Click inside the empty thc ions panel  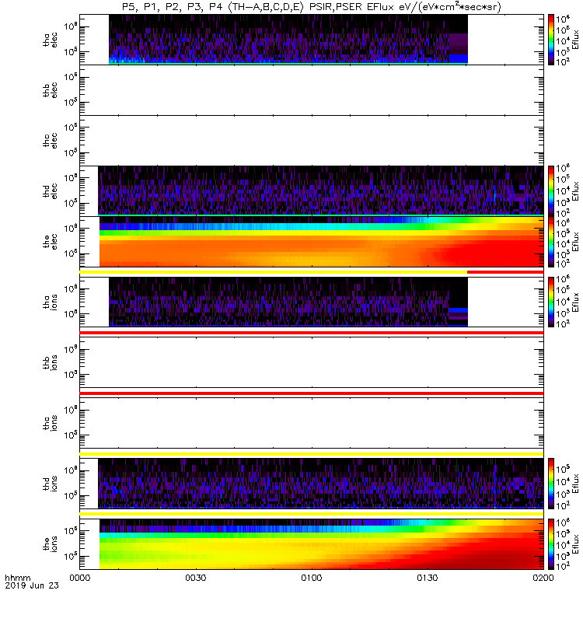[312, 423]
